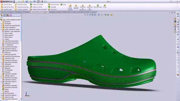Click Macho/cavidade tool
The width and height of the screenshot is (180, 101).
tap(98, 6)
